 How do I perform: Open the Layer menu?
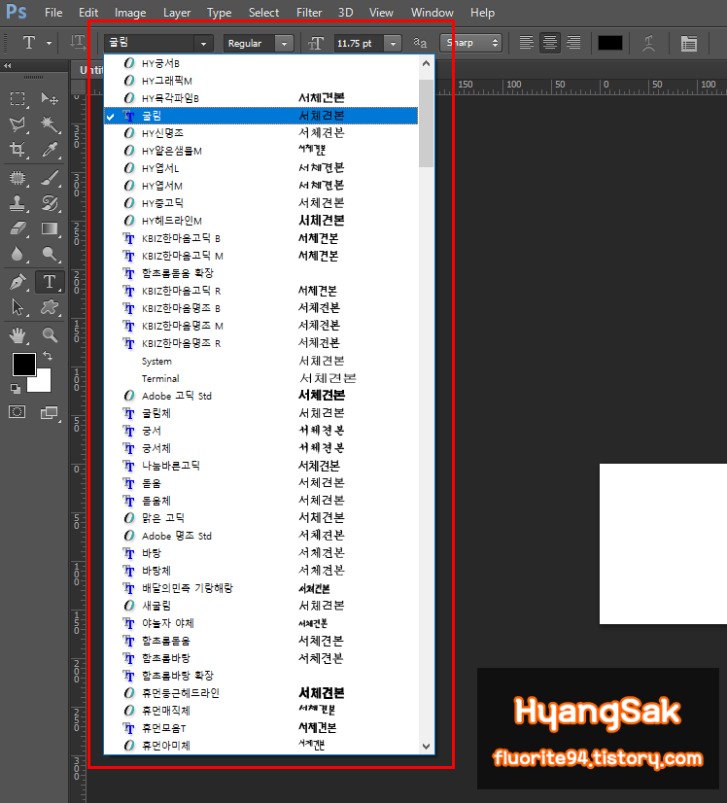tap(177, 13)
